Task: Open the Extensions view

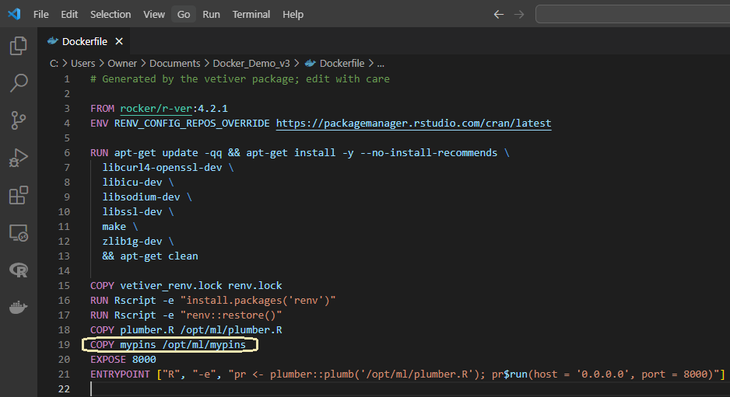Action: [19, 195]
